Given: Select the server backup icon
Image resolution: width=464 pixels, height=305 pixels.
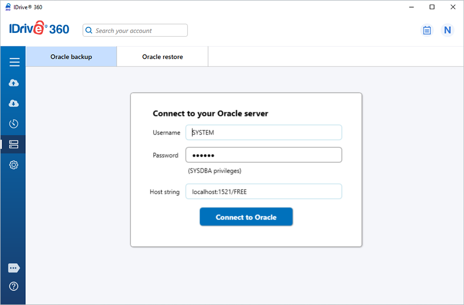Looking at the screenshot, I should 14,145.
